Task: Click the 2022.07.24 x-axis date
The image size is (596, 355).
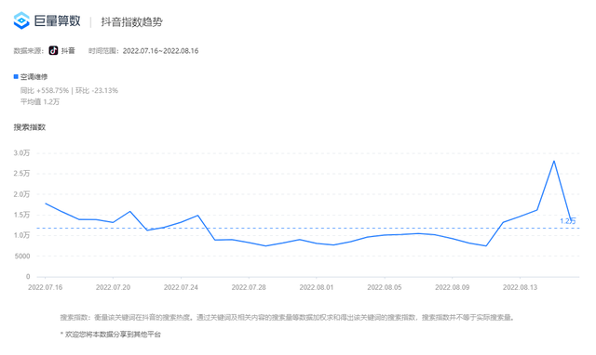Action: tap(181, 287)
